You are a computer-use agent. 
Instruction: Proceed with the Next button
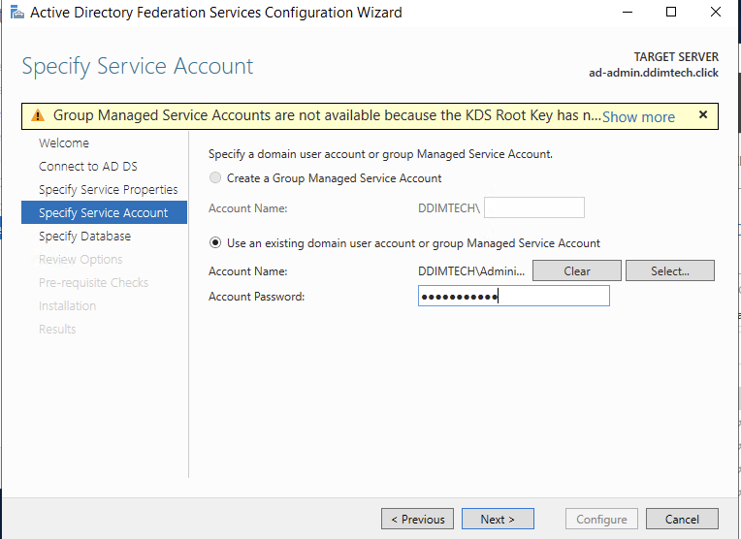click(x=498, y=519)
